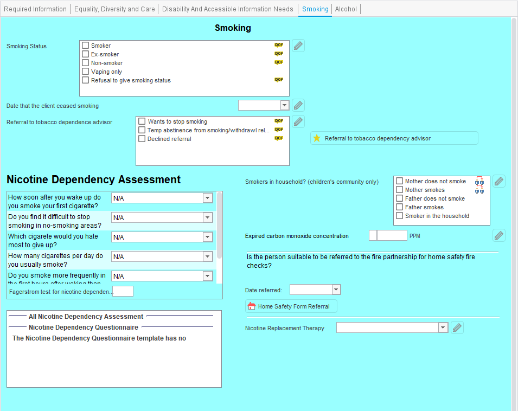Click Fagerstrom test score field

tap(123, 291)
